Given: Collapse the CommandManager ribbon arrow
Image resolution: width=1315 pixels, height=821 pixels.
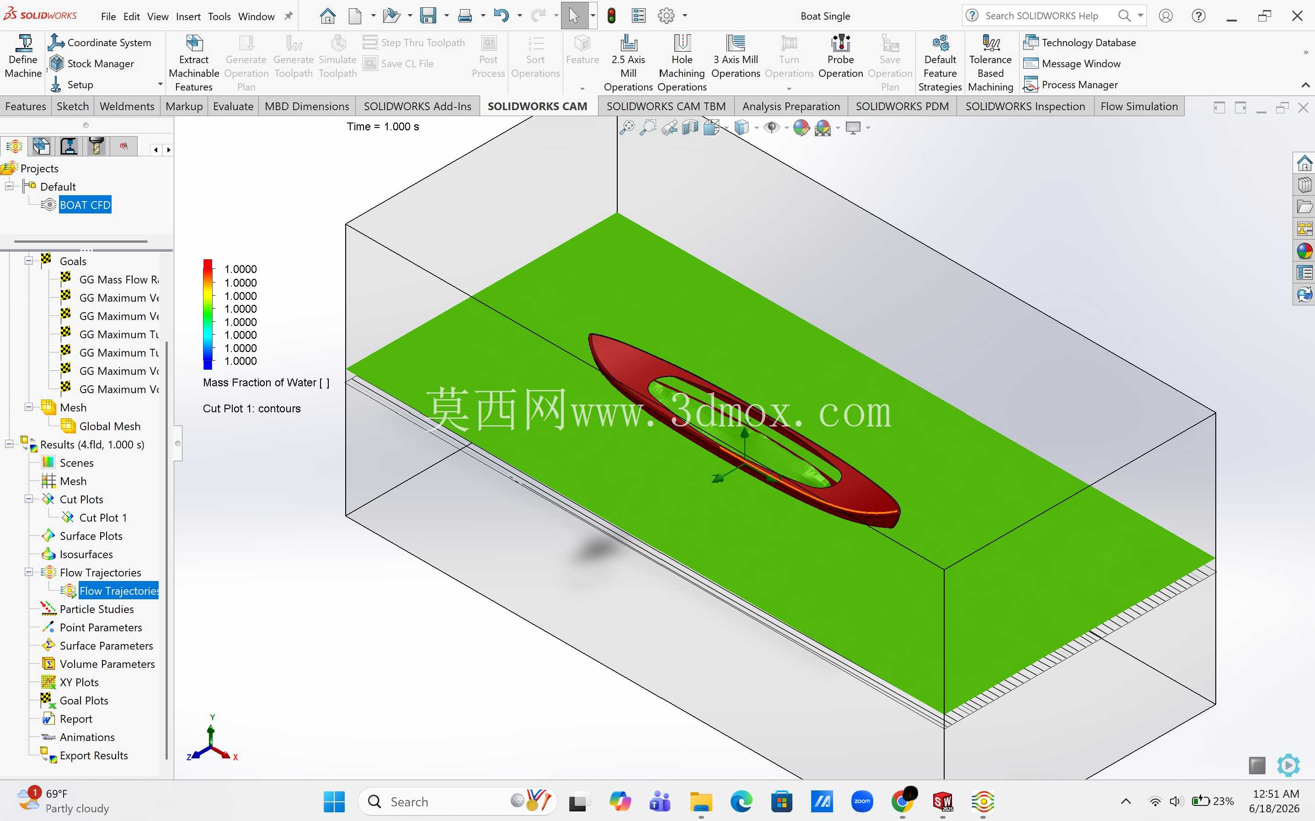Looking at the screenshot, I should click(1305, 85).
